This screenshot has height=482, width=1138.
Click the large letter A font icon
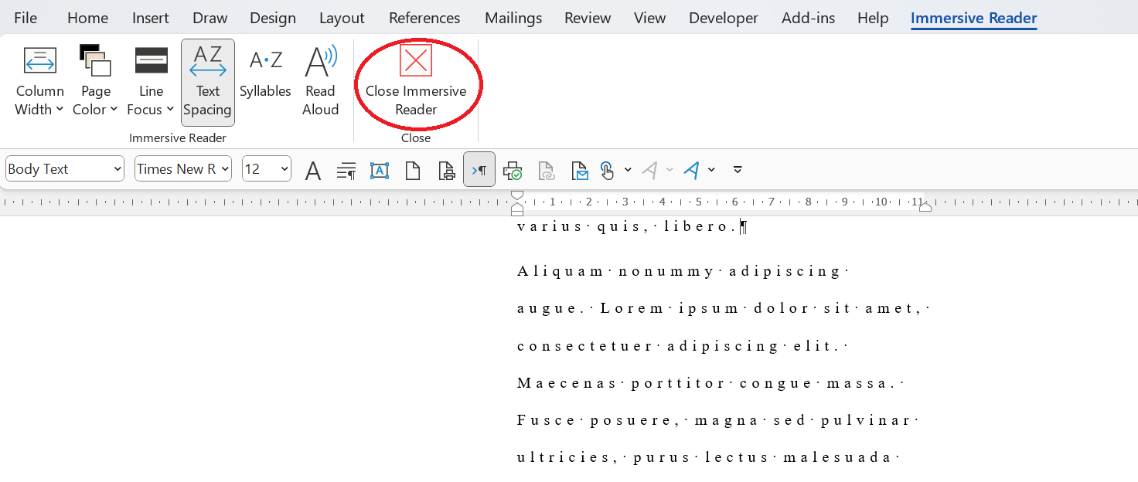(x=313, y=170)
